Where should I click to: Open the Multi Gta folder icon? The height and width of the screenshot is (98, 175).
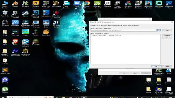[x=5, y=61]
